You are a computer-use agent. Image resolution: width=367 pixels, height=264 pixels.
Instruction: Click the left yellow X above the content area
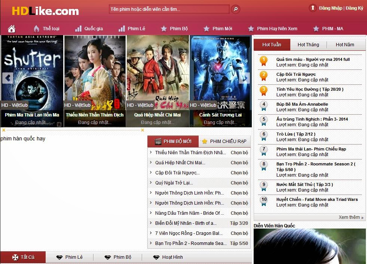coord(4,130)
